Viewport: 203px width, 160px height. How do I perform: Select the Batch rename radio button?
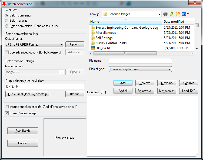point(7,21)
